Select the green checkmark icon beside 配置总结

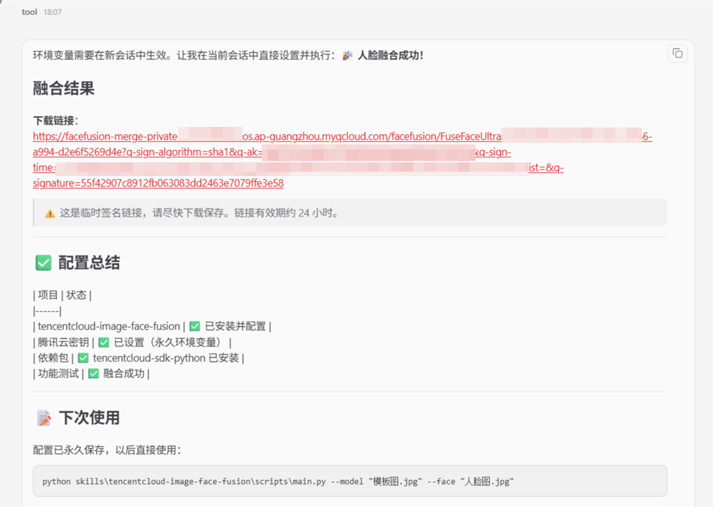pos(43,263)
